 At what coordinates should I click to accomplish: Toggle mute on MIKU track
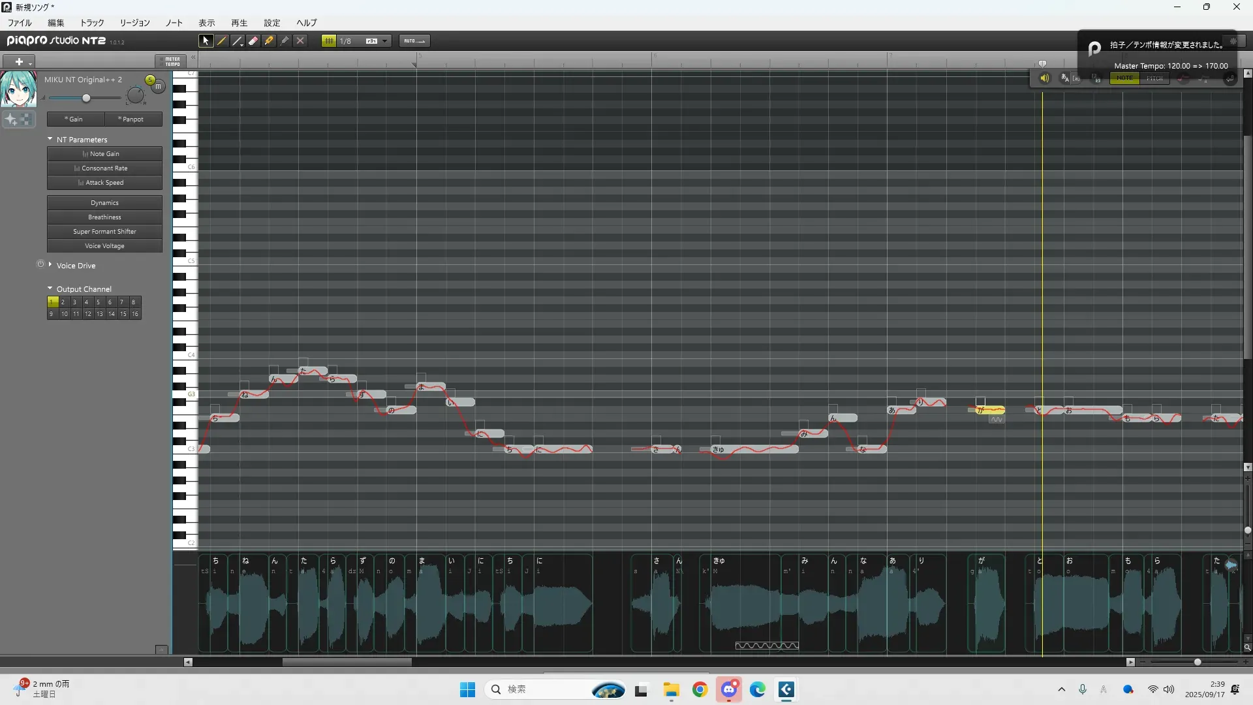coord(158,86)
